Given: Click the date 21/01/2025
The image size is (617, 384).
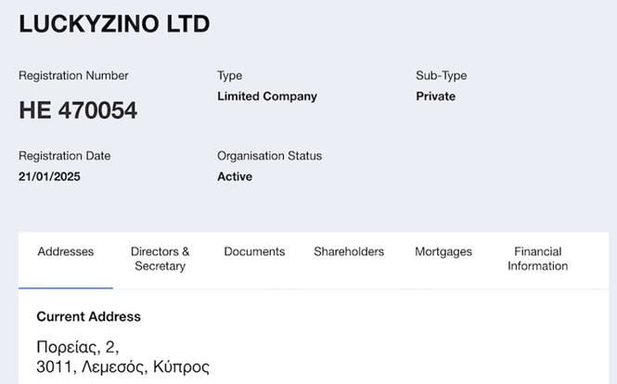Looking at the screenshot, I should [x=51, y=176].
